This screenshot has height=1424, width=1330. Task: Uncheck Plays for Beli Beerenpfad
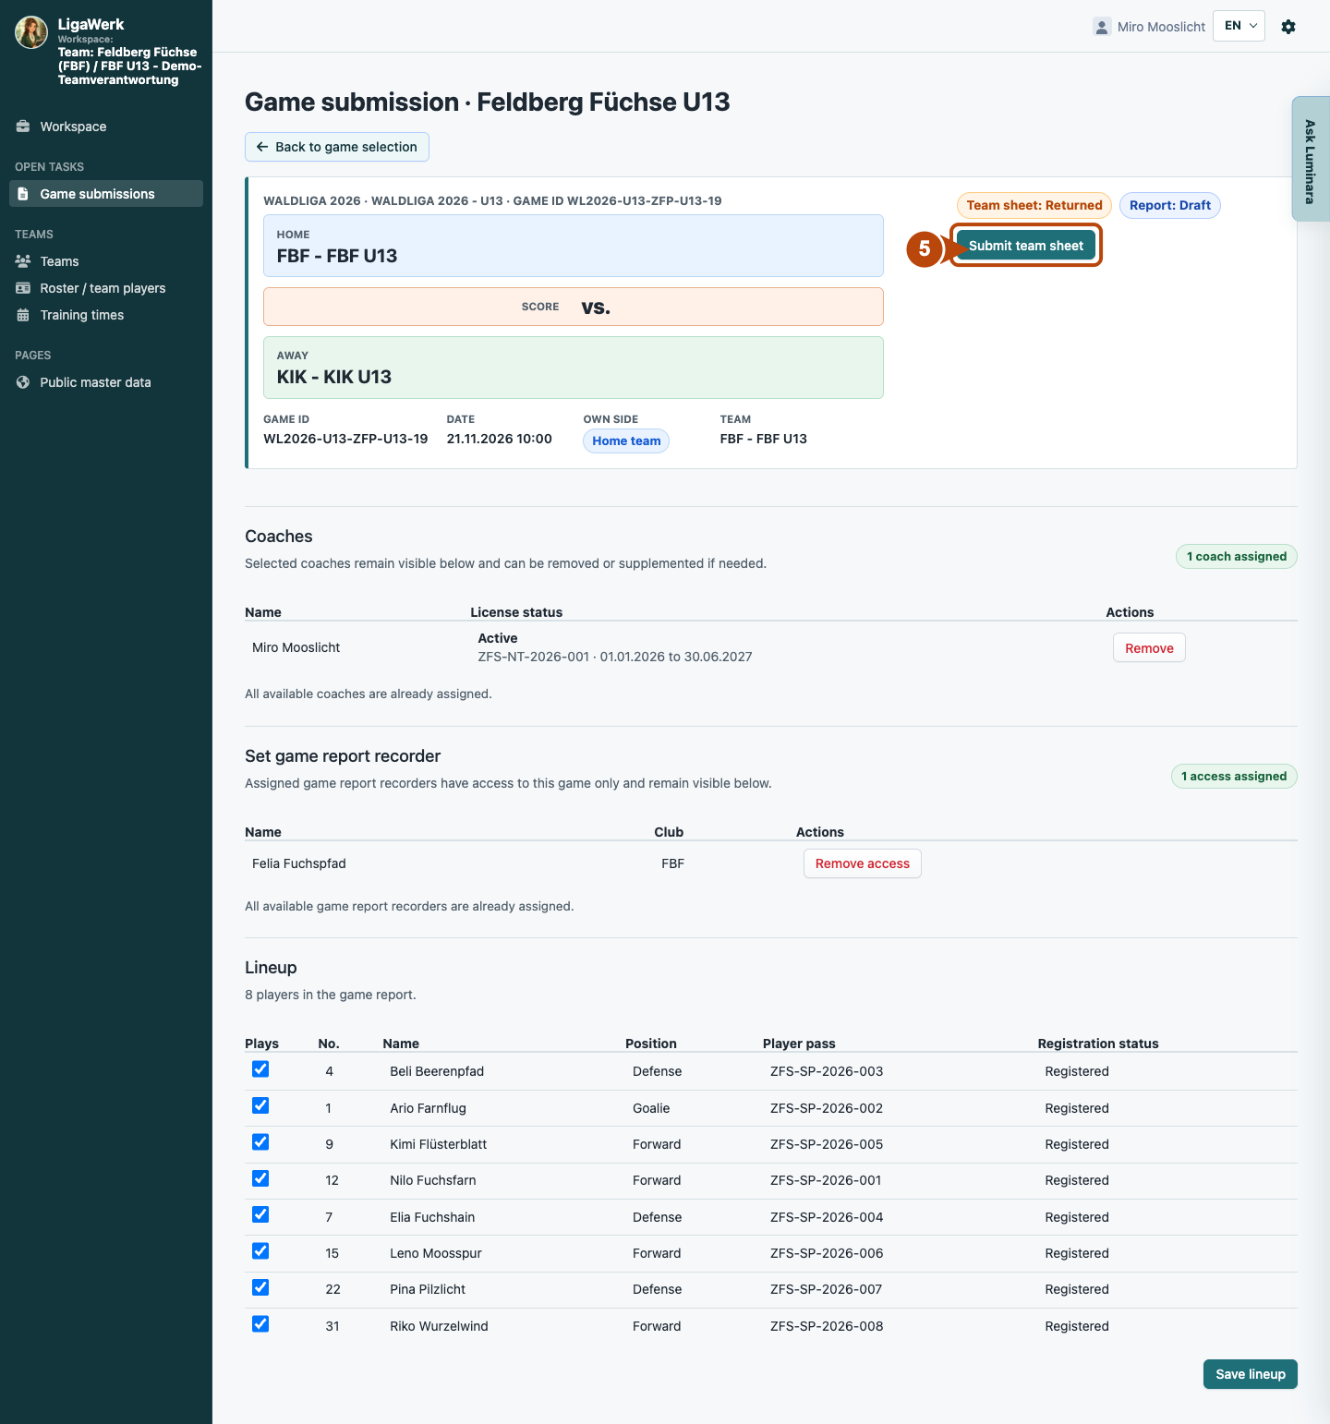click(260, 1069)
